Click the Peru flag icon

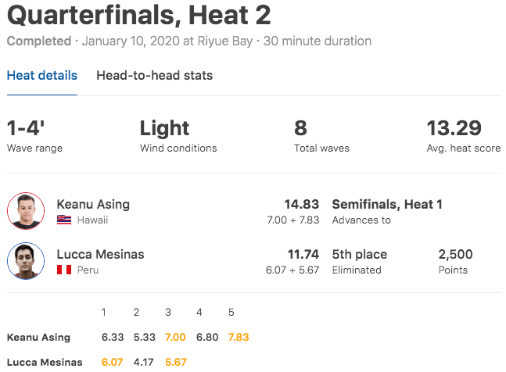tap(64, 270)
